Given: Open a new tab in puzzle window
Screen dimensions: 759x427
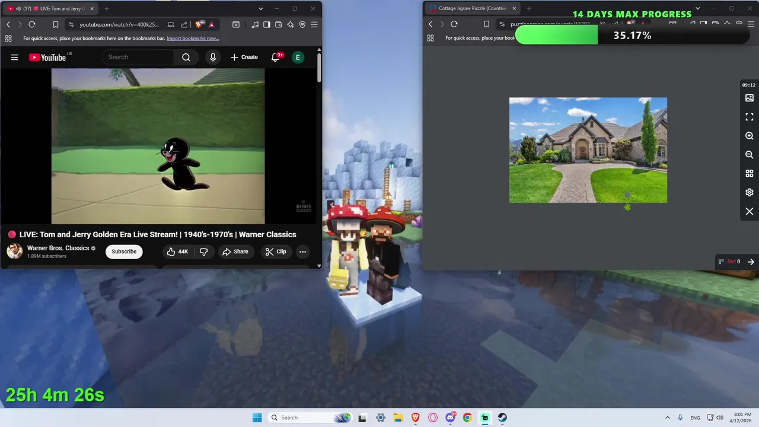Looking at the screenshot, I should (x=529, y=8).
